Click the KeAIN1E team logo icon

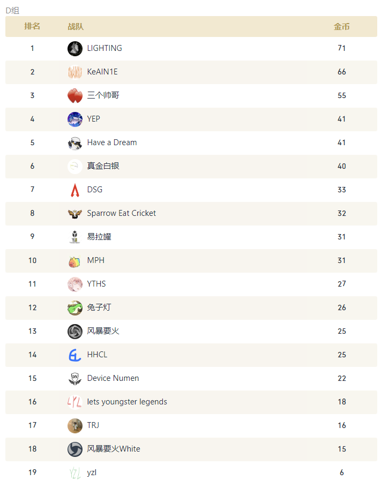point(75,72)
